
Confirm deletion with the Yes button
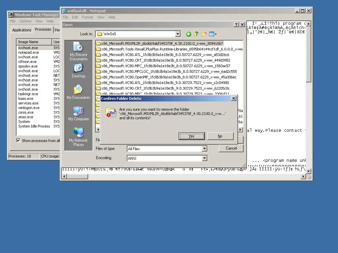tap(191, 136)
